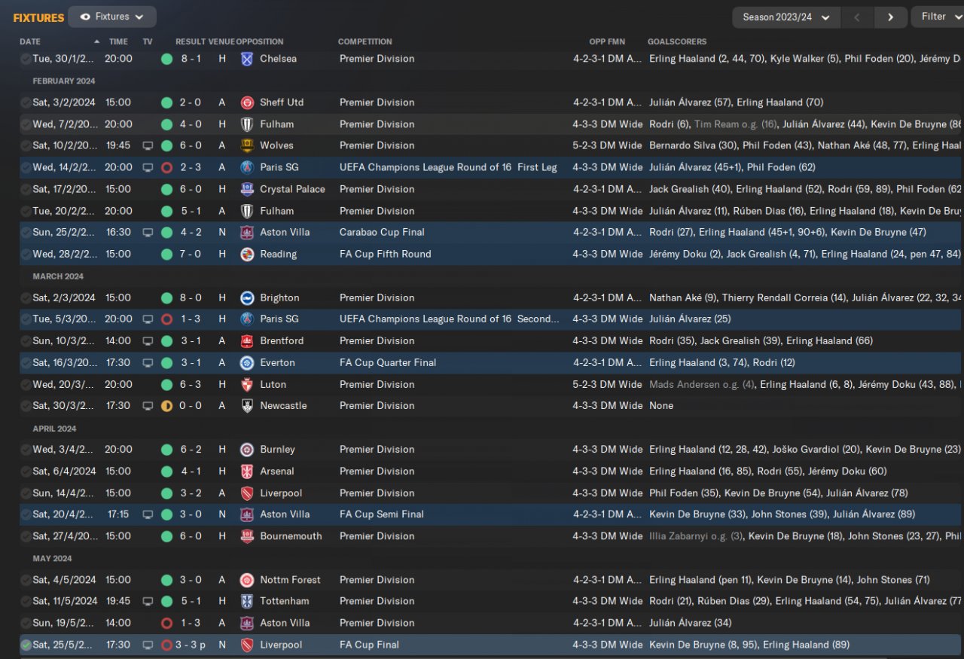Go to the previous season with the left arrow
Image resolution: width=964 pixels, height=659 pixels.
point(859,17)
